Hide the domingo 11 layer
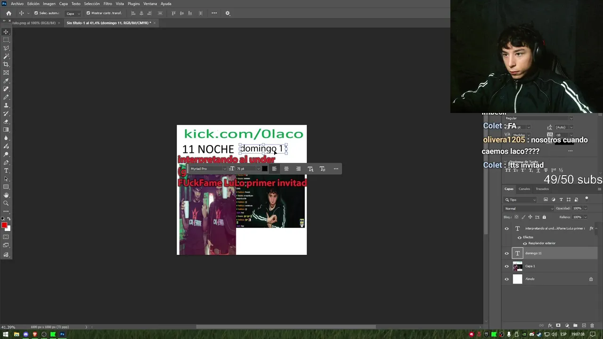This screenshot has height=339, width=603. tap(507, 253)
